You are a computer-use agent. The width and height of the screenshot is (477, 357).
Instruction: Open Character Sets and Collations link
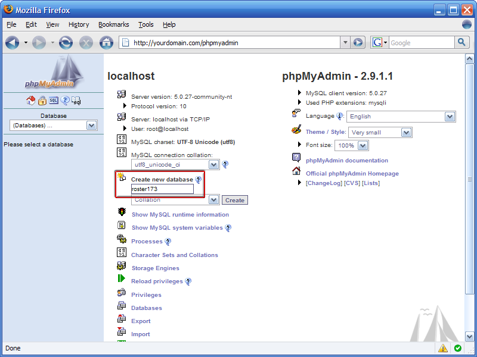click(x=175, y=255)
